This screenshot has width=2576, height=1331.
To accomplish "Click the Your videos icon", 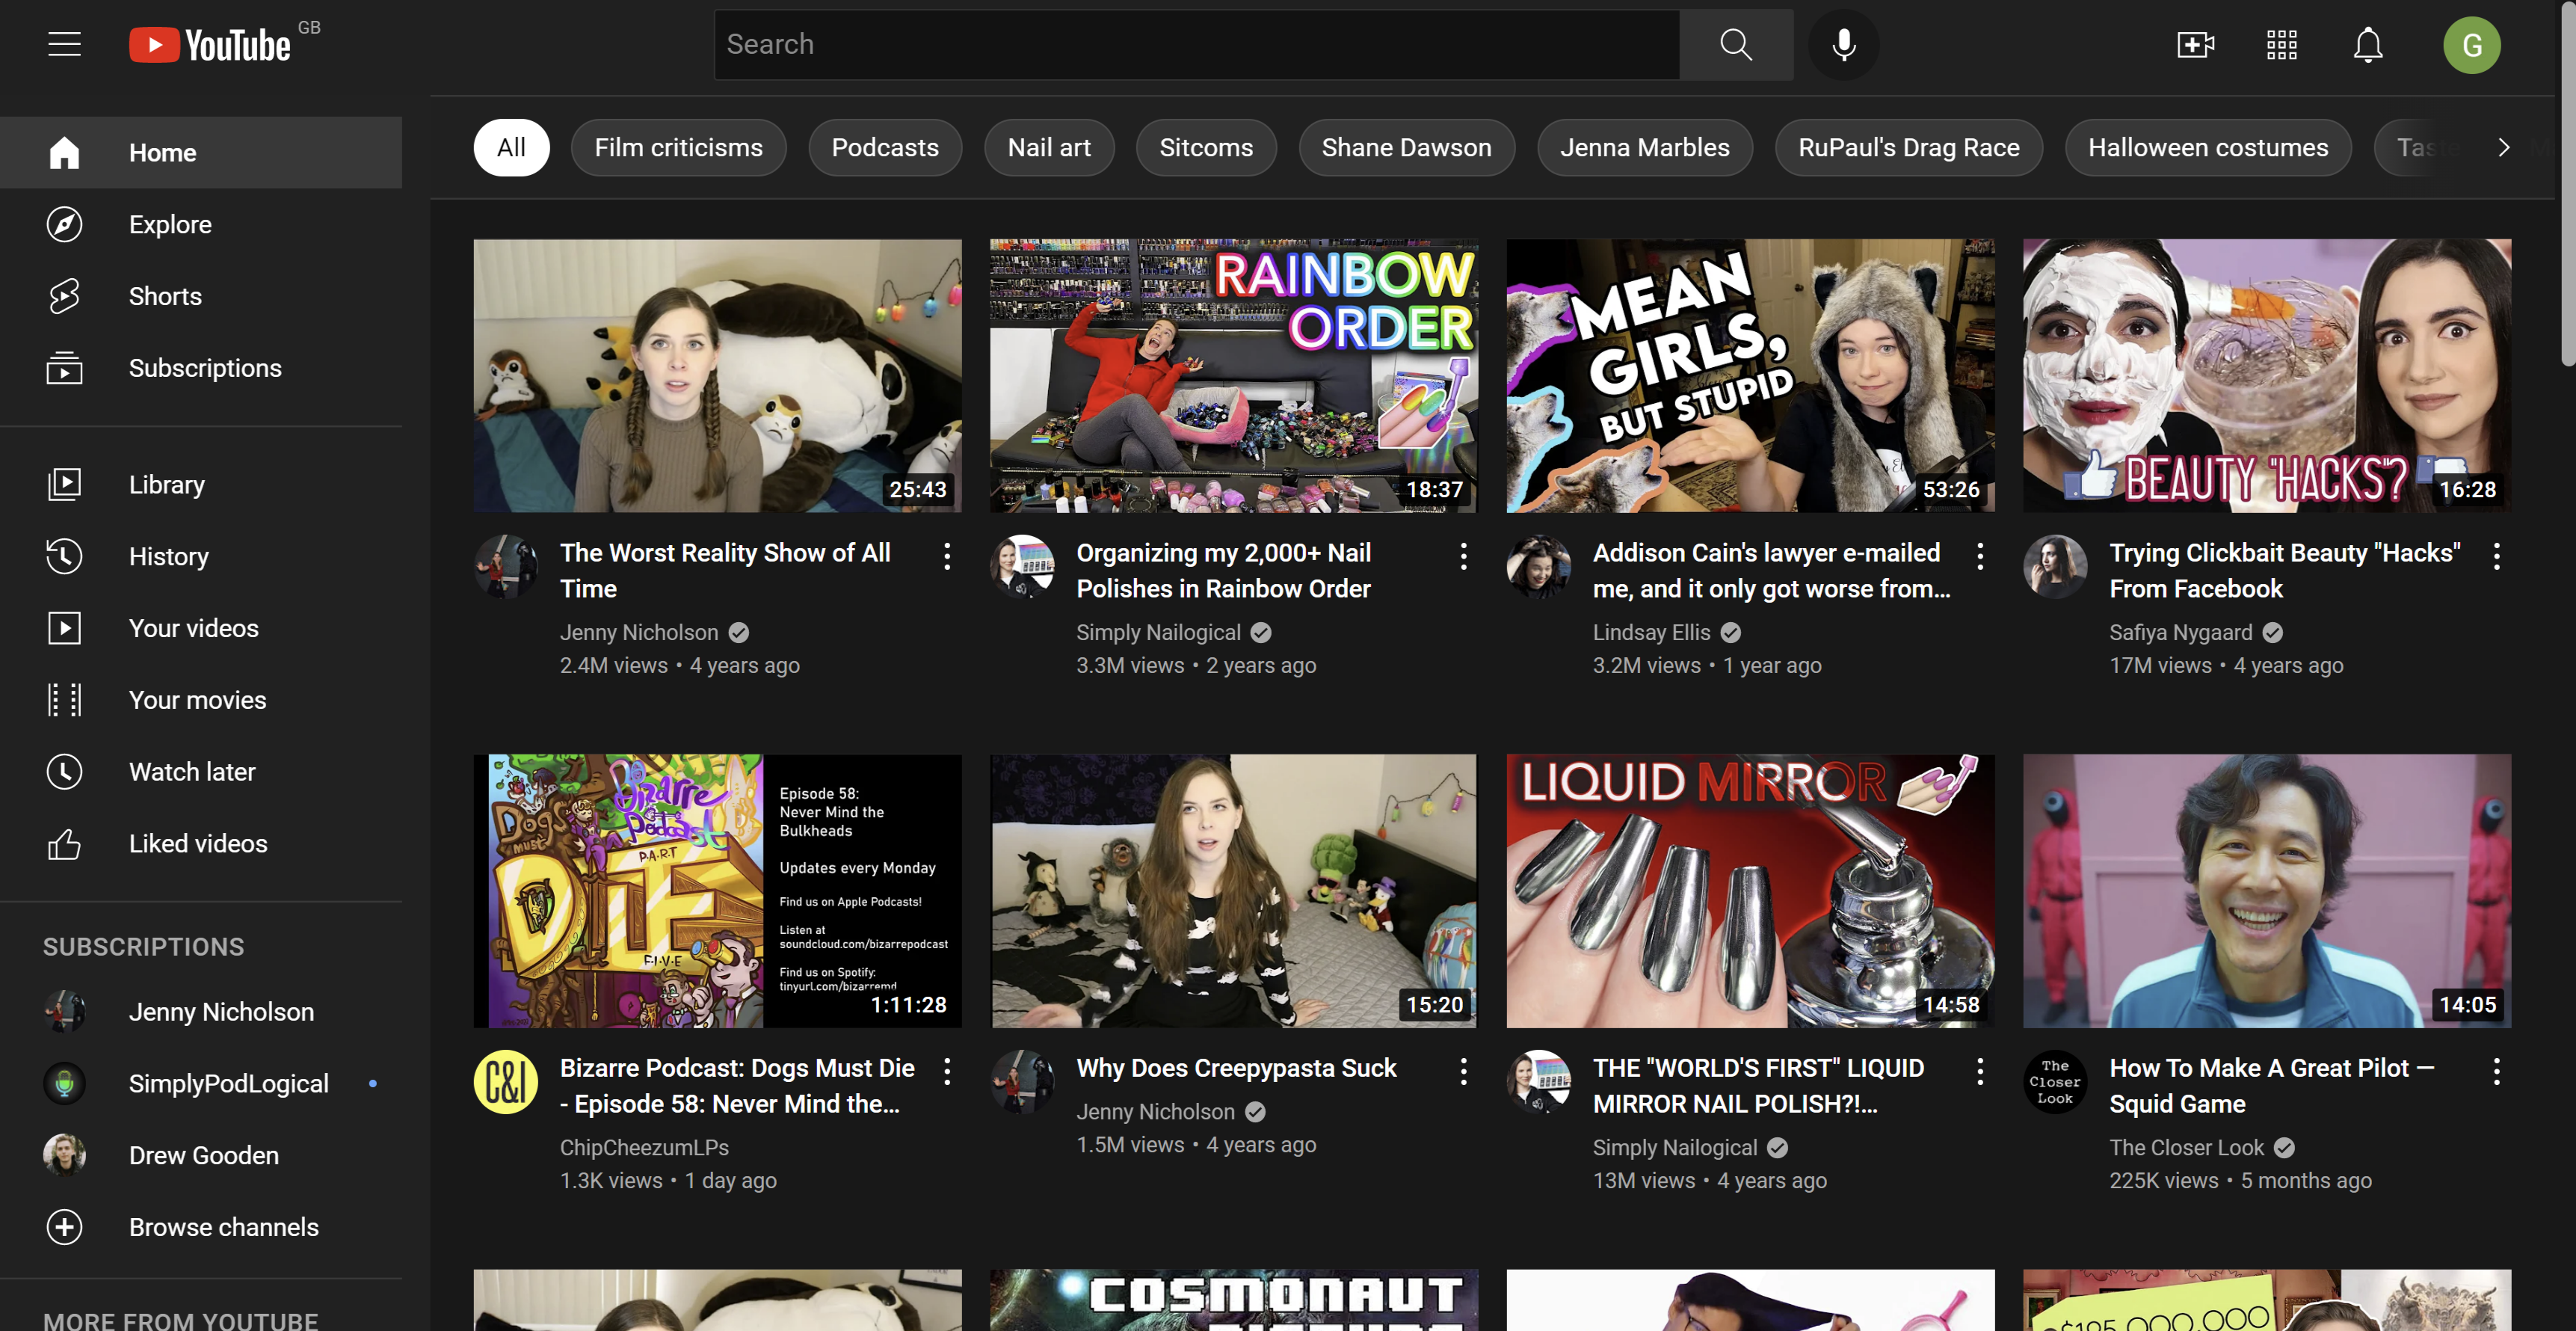I will [64, 628].
